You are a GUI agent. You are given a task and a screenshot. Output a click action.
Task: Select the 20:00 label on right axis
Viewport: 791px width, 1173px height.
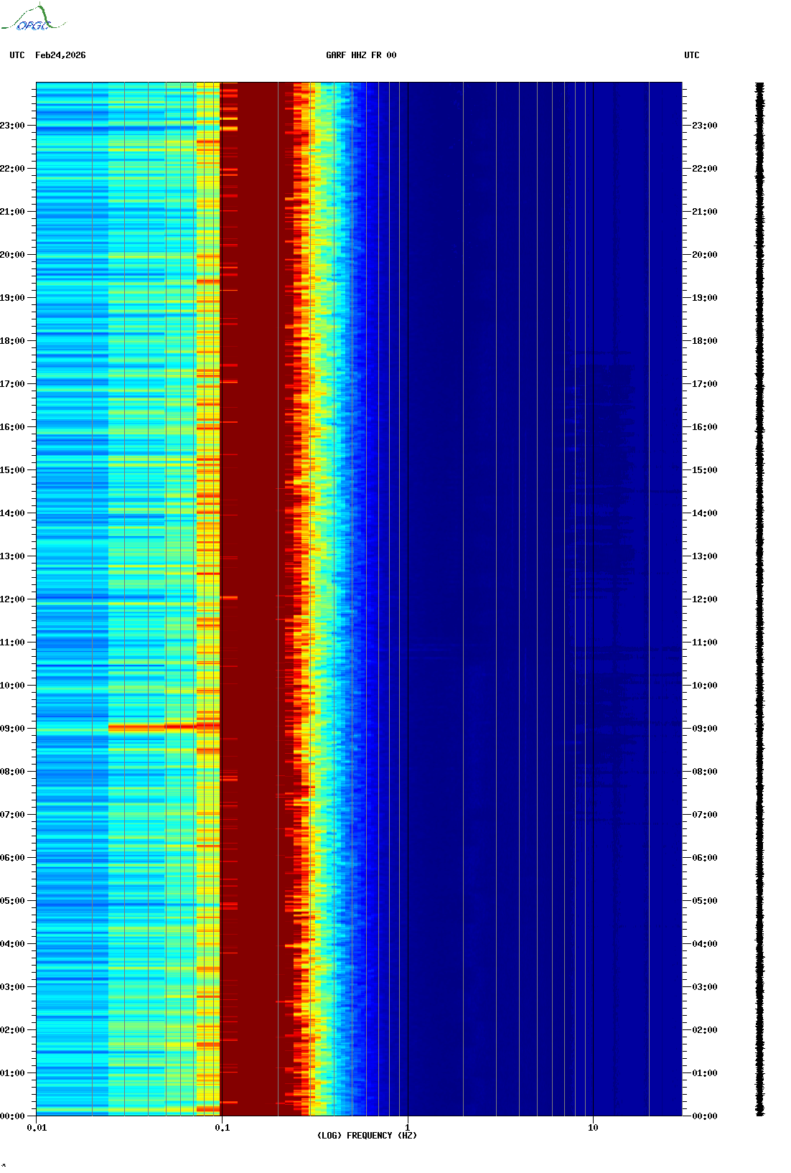coord(704,255)
